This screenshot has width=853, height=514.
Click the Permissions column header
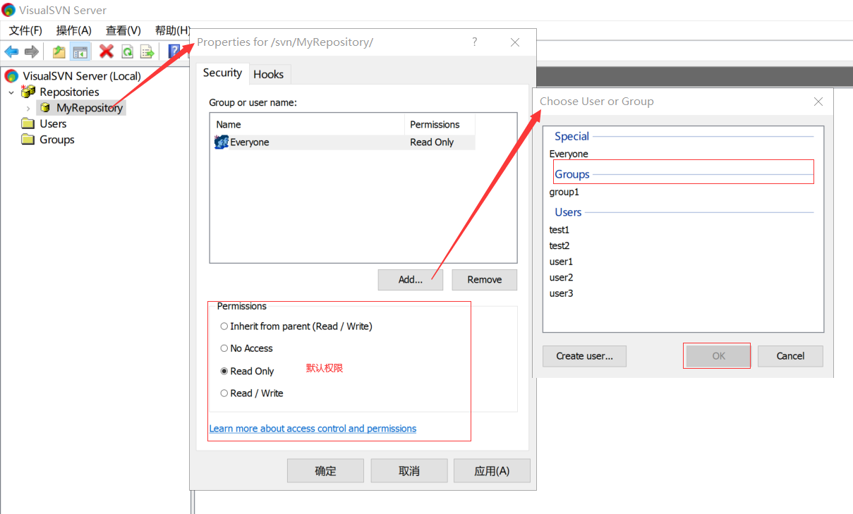[440, 124]
